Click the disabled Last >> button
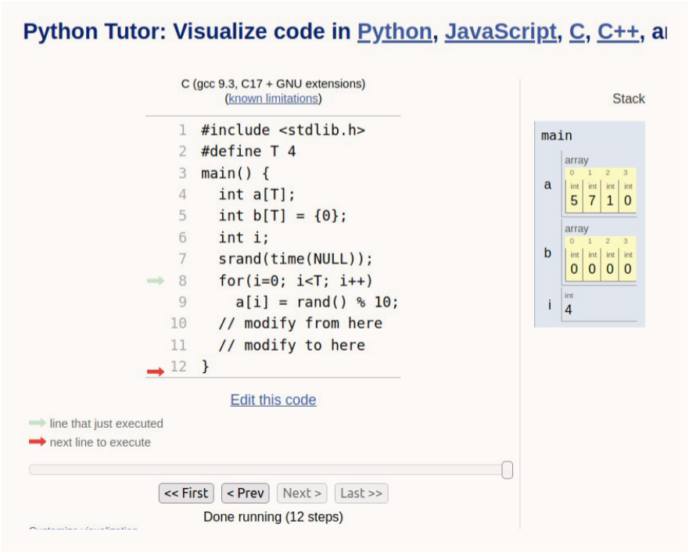Viewport: 689px width, 553px height. (361, 494)
